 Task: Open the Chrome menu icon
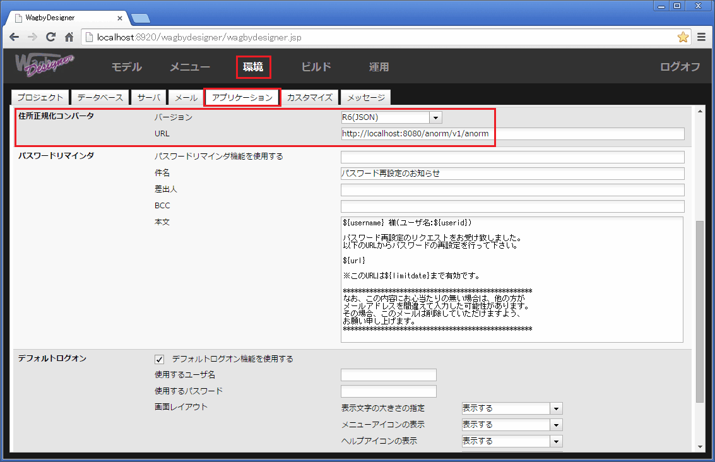[x=702, y=37]
